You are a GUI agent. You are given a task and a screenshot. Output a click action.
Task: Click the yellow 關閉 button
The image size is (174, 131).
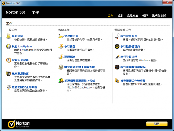click(x=157, y=124)
